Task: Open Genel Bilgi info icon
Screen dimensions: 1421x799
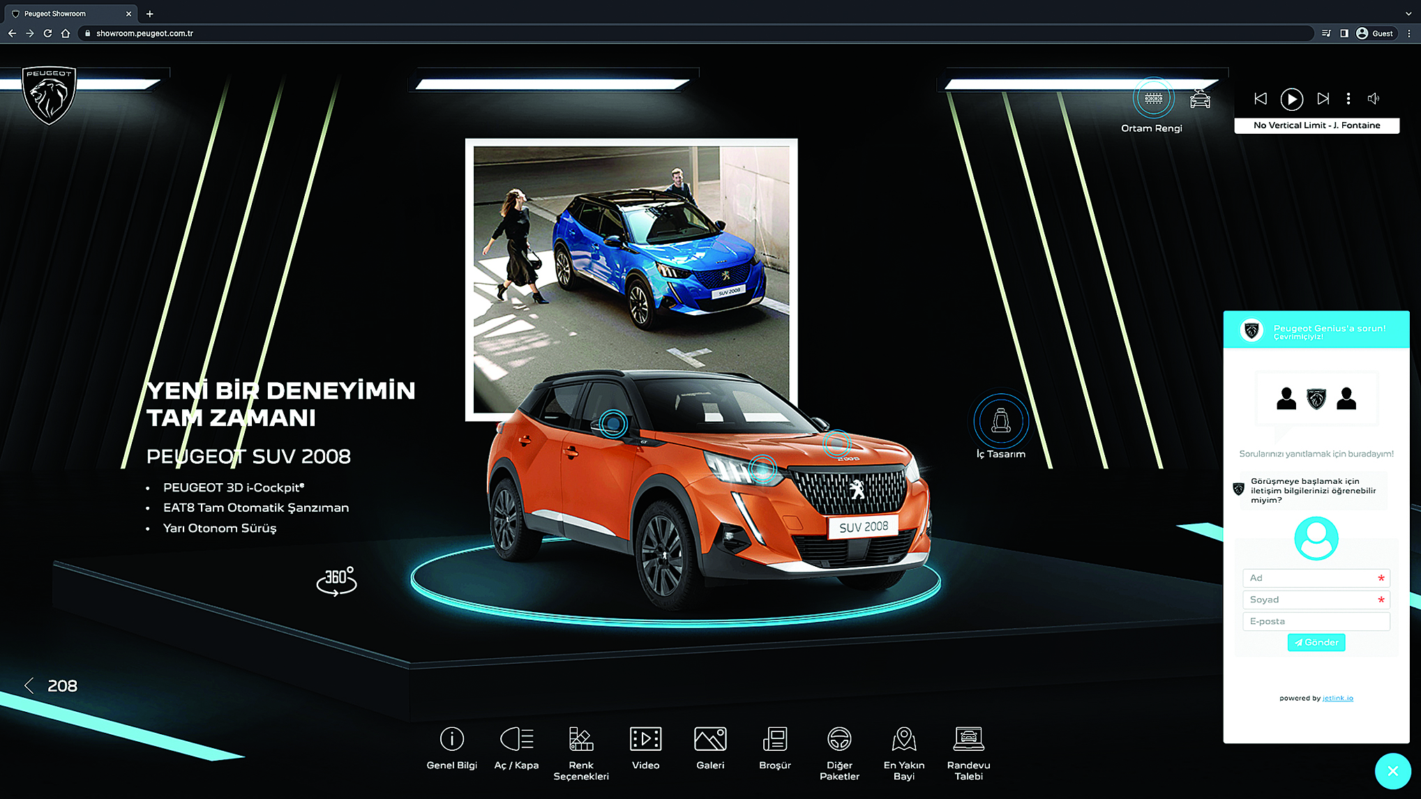Action: coord(451,740)
